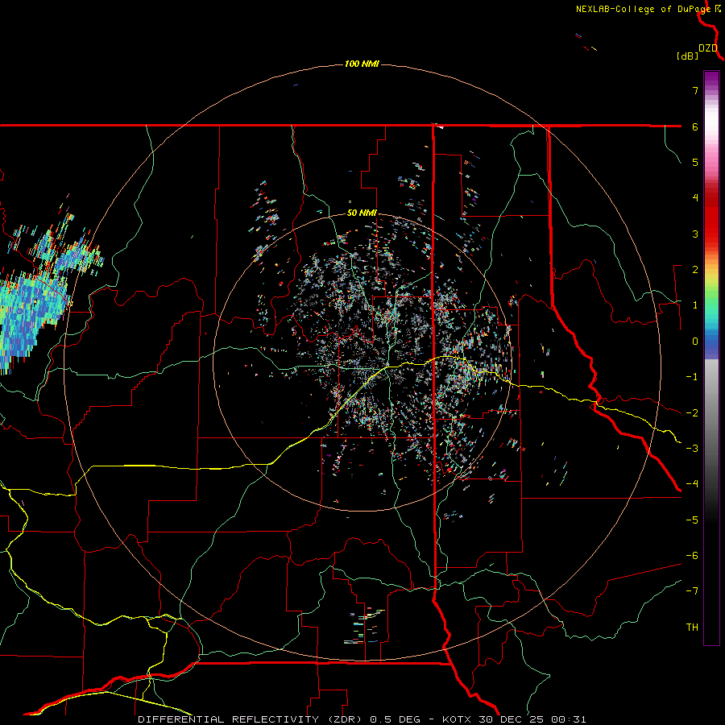Click the 50 NMI range ring label

[362, 213]
